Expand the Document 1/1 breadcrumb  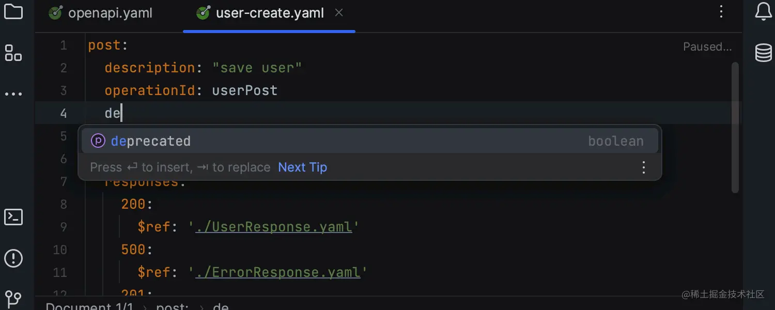(89, 305)
